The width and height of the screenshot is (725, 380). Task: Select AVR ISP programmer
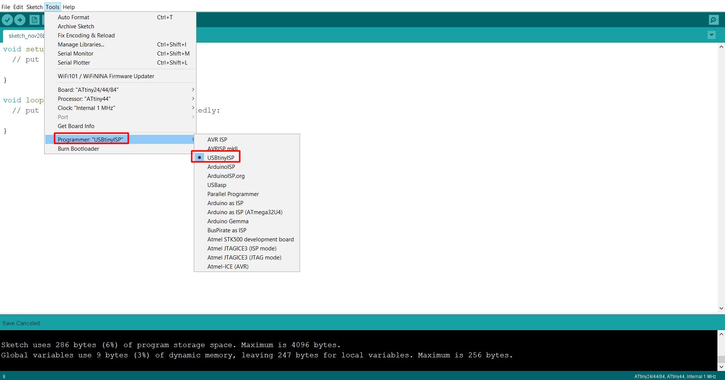[247, 140]
